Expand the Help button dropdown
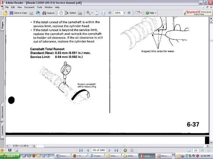 click(x=156, y=13)
